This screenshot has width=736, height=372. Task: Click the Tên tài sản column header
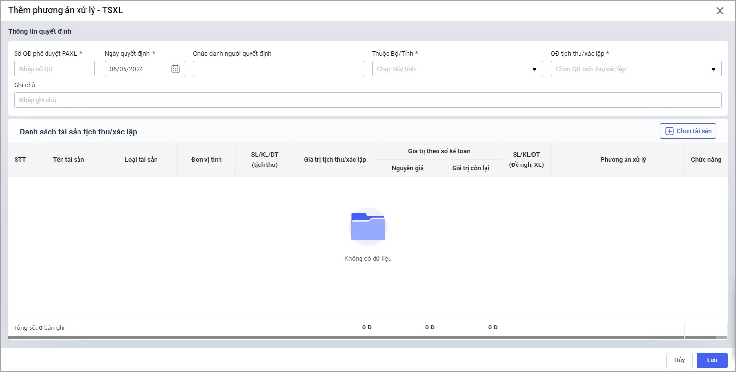click(x=68, y=160)
